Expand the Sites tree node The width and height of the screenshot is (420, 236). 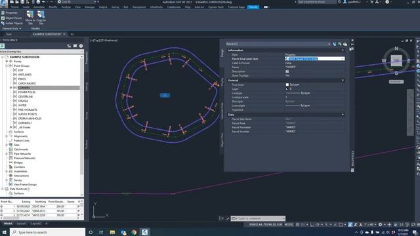(7, 145)
